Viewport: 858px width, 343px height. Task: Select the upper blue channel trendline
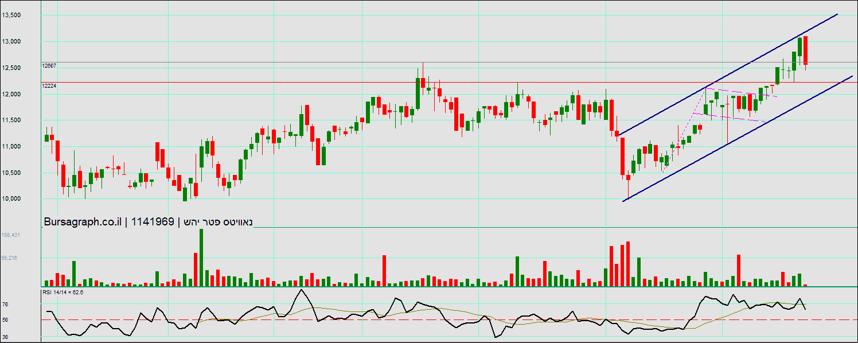click(x=728, y=74)
